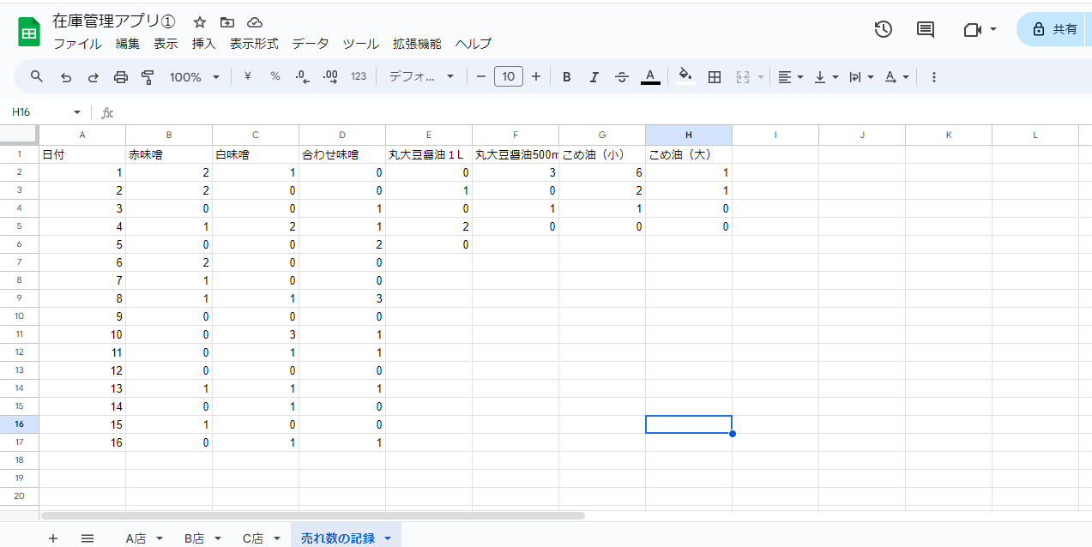Apply strikethrough formatting
The width and height of the screenshot is (1092, 547).
click(x=621, y=76)
